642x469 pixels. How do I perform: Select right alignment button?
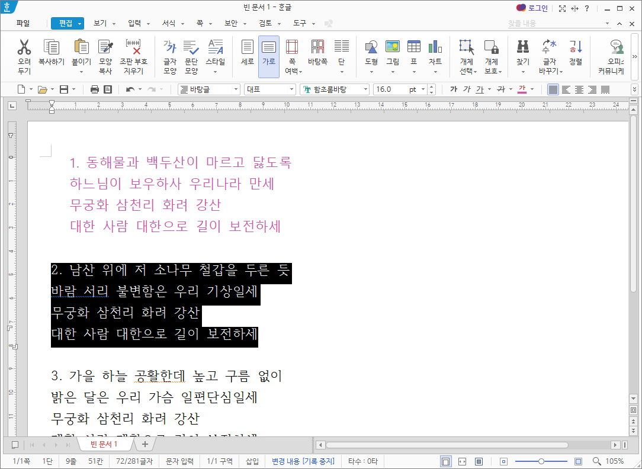tap(592, 89)
